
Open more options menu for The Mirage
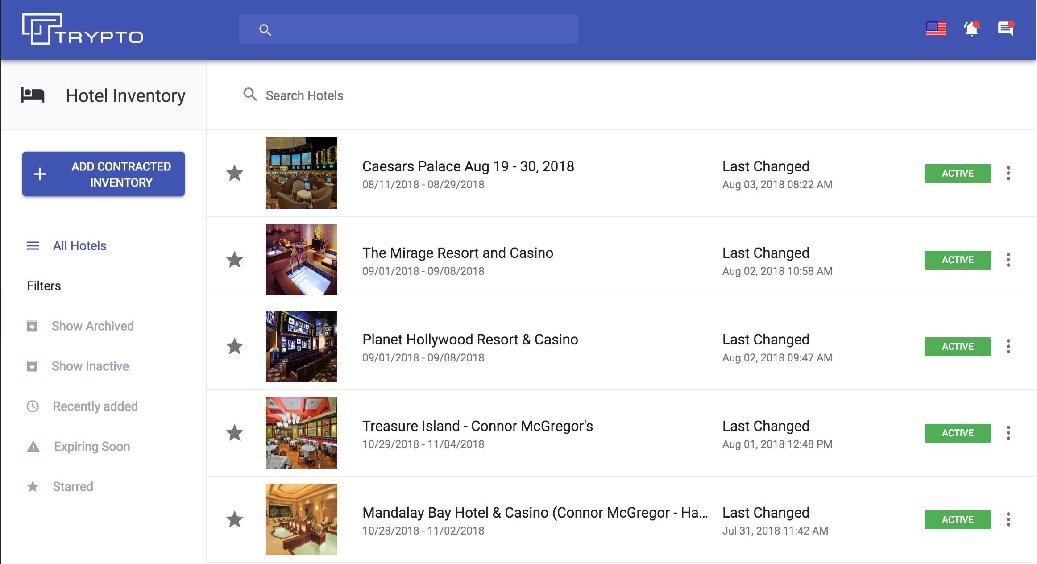click(x=1008, y=260)
